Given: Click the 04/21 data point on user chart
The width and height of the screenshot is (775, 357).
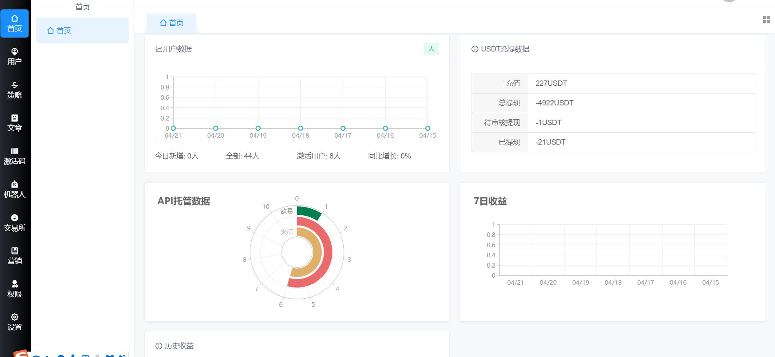Looking at the screenshot, I should pos(173,128).
